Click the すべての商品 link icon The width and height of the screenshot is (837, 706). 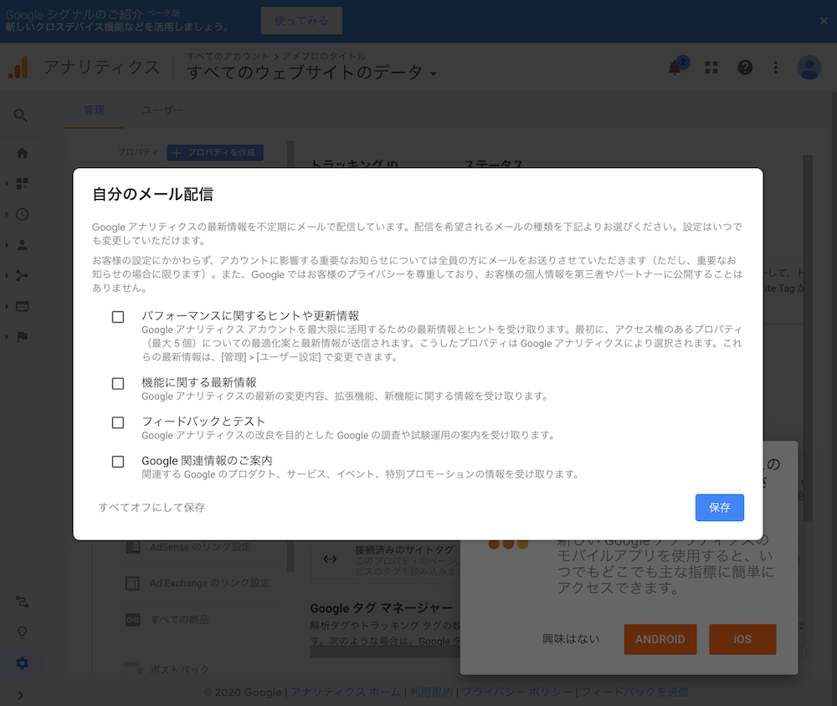point(133,620)
